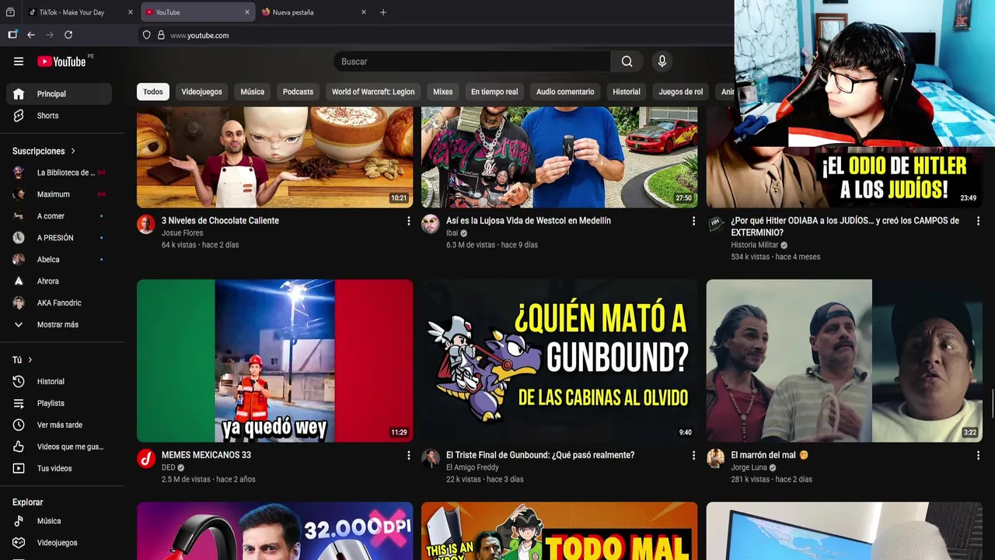The image size is (995, 560).
Task: Click the search magnifier button
Action: pyautogui.click(x=627, y=61)
